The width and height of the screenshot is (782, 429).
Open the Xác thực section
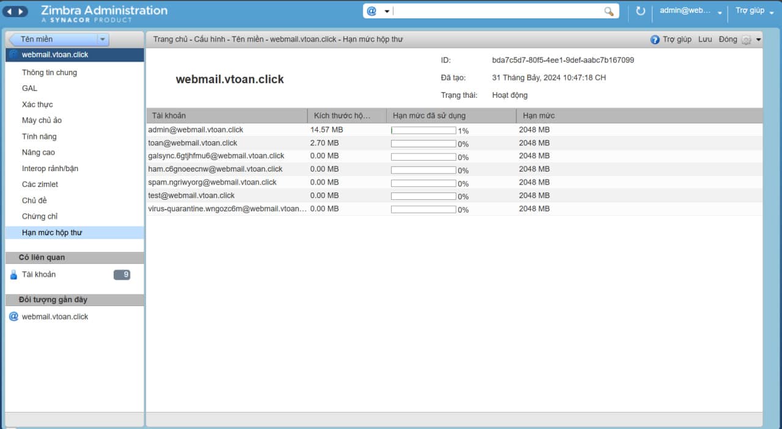(37, 105)
